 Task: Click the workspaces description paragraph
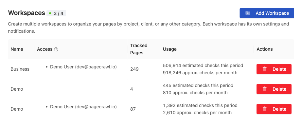pos(149,27)
